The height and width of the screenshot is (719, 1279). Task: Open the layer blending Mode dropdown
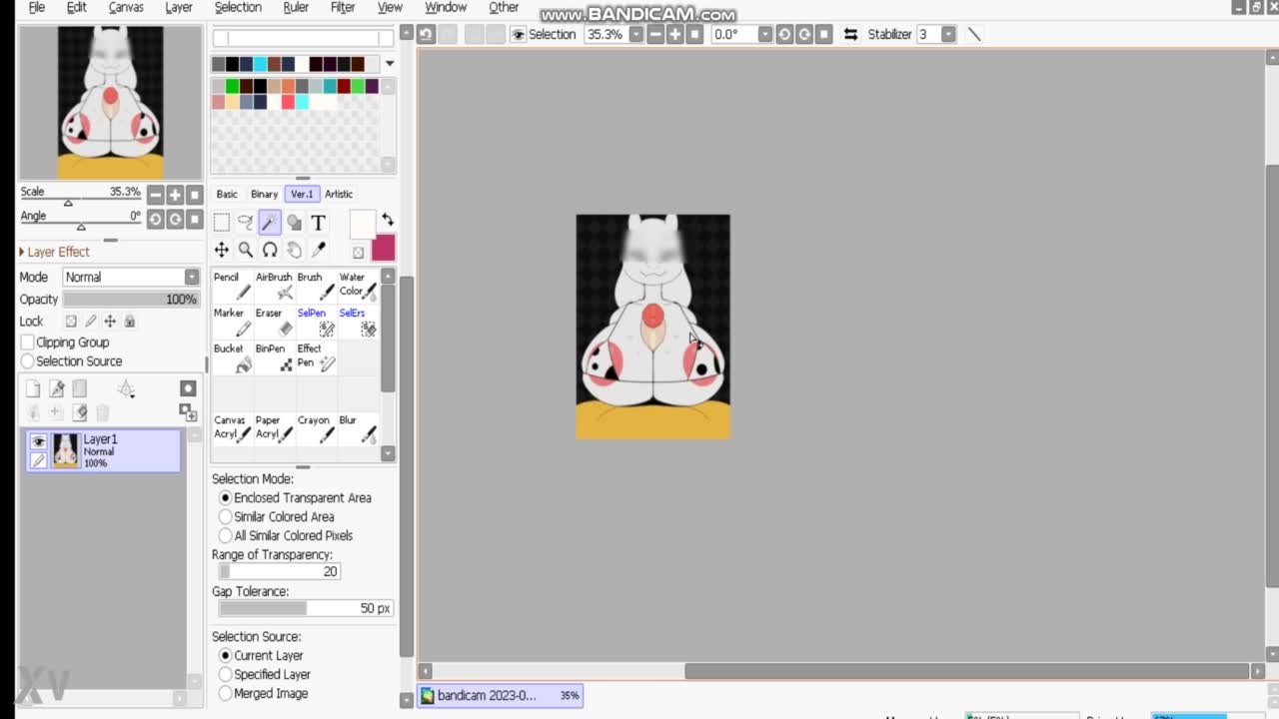131,277
